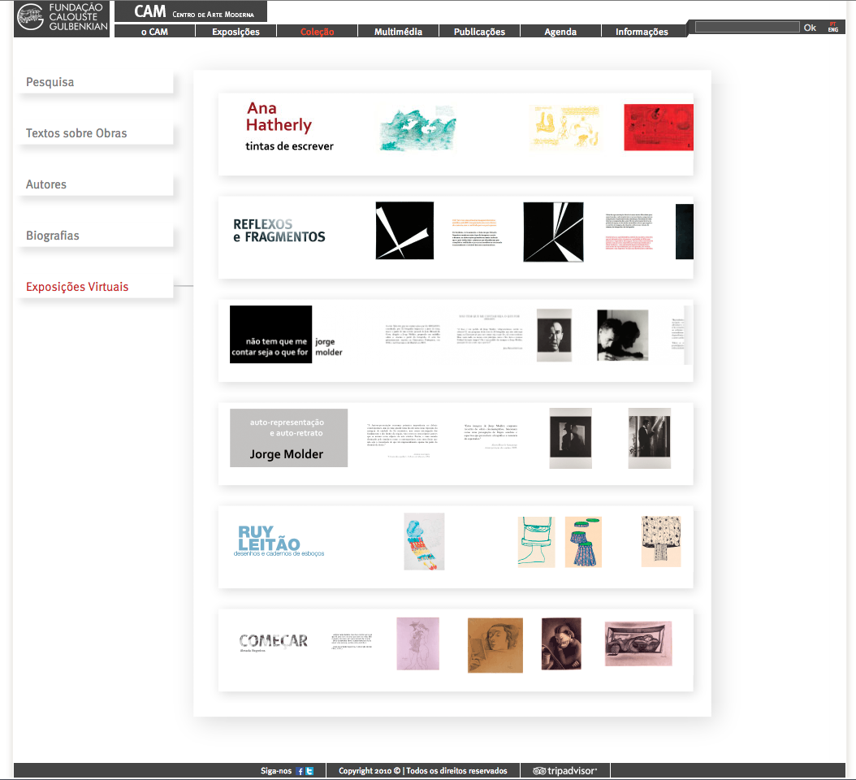
Task: Open the Multimédia menu
Action: pyautogui.click(x=398, y=32)
